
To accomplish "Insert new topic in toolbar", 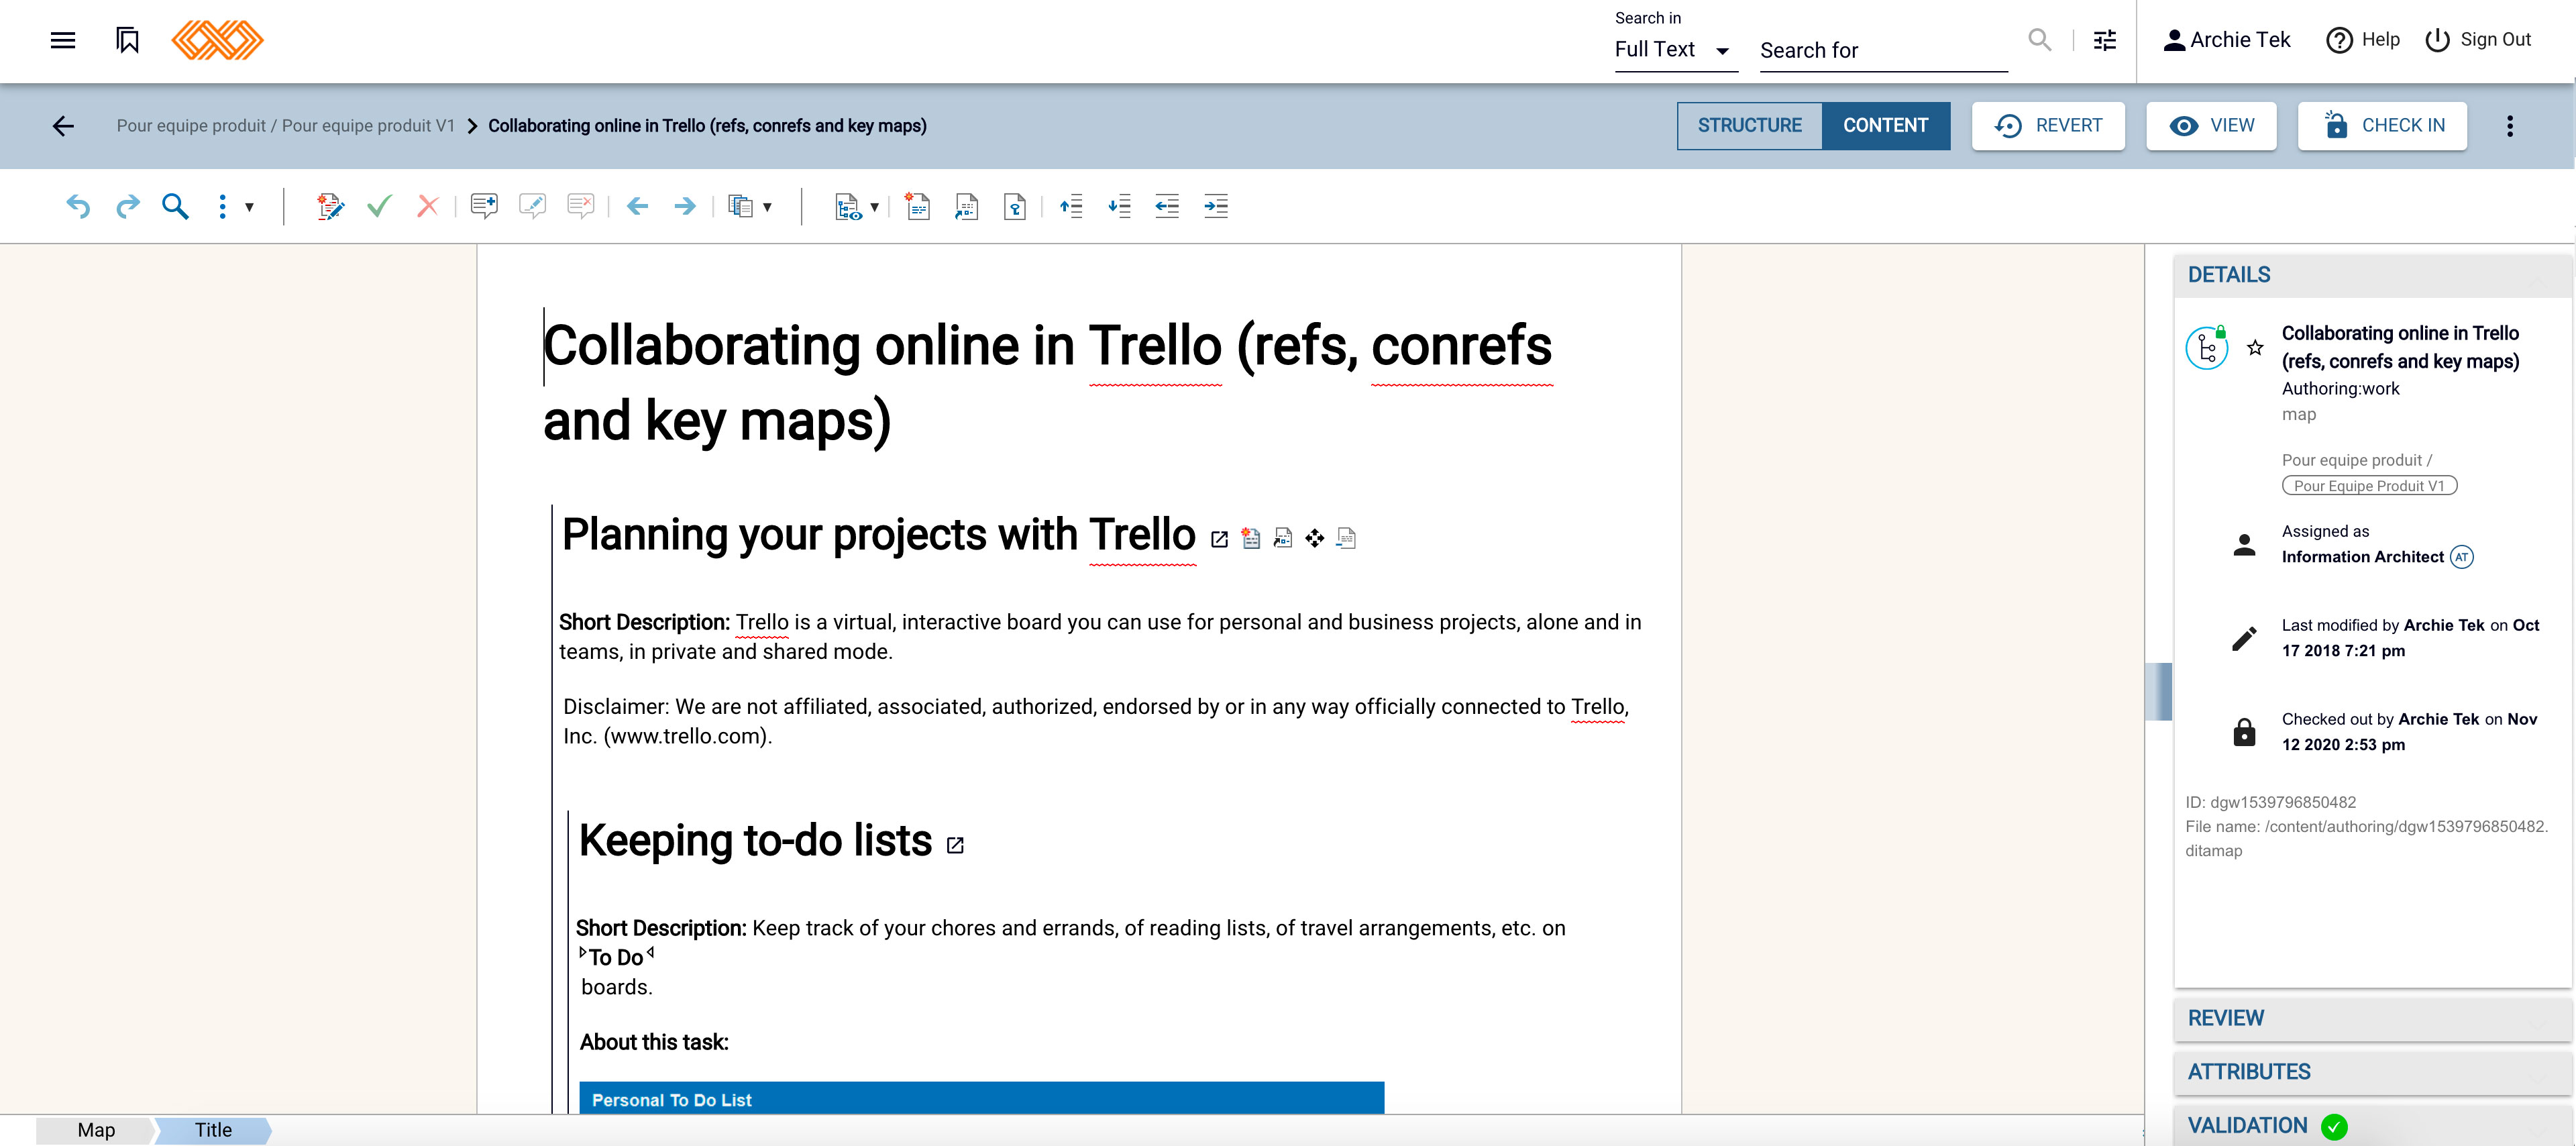I will click(x=917, y=207).
